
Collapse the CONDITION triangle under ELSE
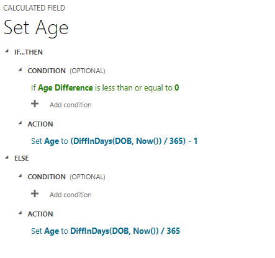coord(20,176)
